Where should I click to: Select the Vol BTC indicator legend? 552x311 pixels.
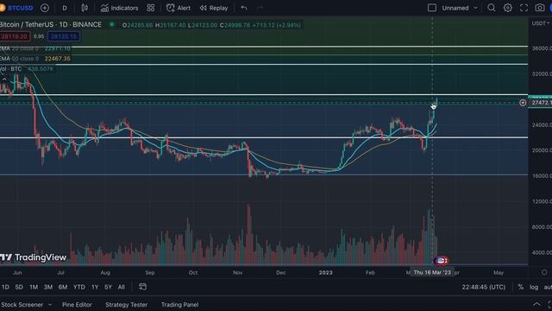27,69
